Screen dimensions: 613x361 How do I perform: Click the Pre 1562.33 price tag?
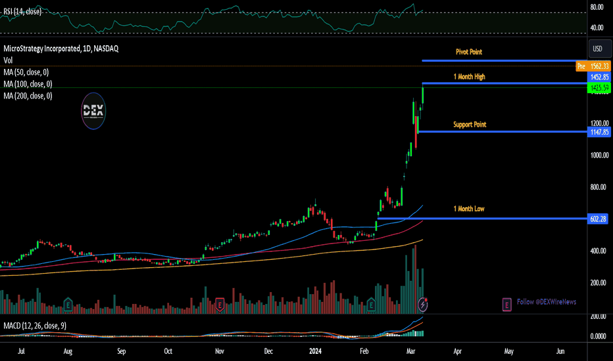[x=593, y=66]
